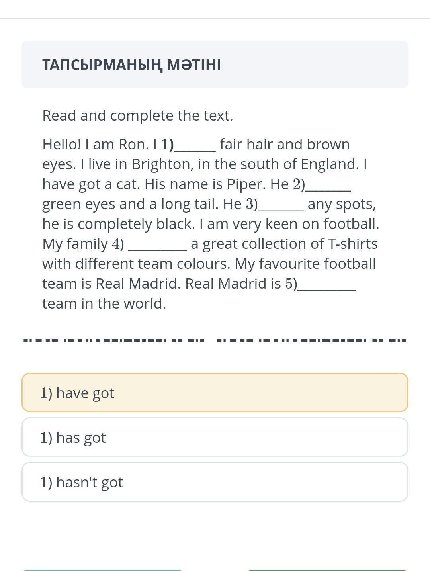Click the phrase "team in the world."
Screen dimensions: 430x571
click(104, 303)
